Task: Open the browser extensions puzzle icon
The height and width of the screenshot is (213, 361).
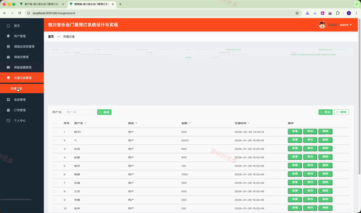Action: tap(338, 13)
